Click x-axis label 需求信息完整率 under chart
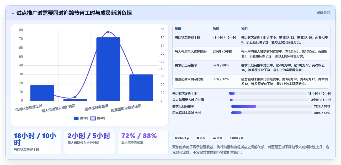 coord(96,107)
